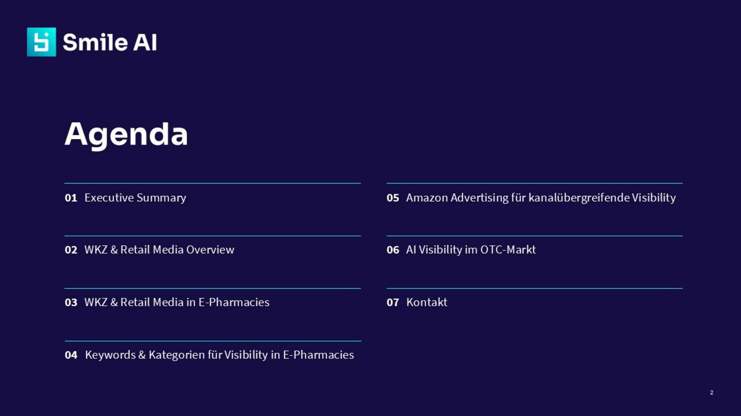The image size is (741, 416).
Task: Select the Agenda slide heading
Action: pos(126,134)
